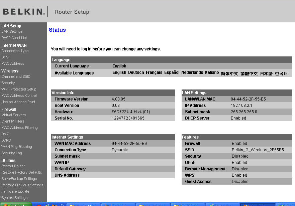The image size is (295, 206).
Task: Select hardware value F5D7234-4-H v4 (01)
Action: tap(131, 112)
